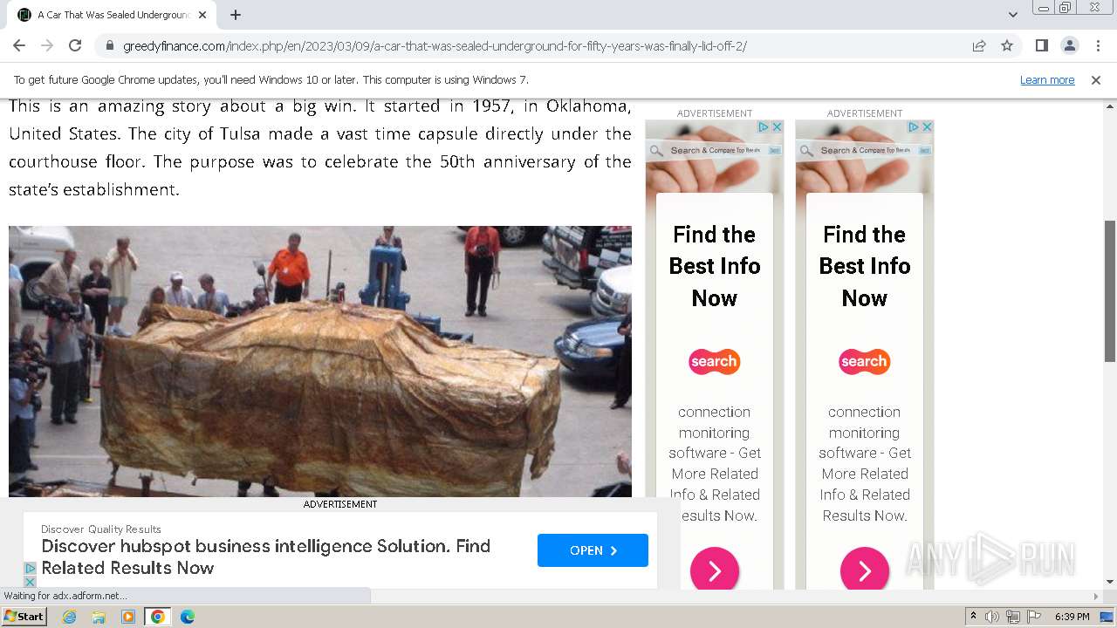The width and height of the screenshot is (1117, 628).
Task: Open Chrome's three-dot menu
Action: tap(1097, 46)
